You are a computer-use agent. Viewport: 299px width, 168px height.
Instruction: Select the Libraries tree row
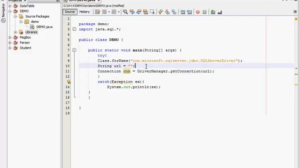click(x=31, y=32)
